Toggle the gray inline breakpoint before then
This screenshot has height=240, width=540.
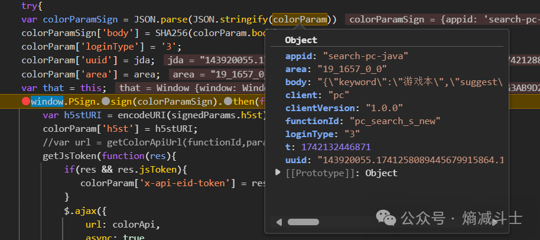tap(228, 101)
